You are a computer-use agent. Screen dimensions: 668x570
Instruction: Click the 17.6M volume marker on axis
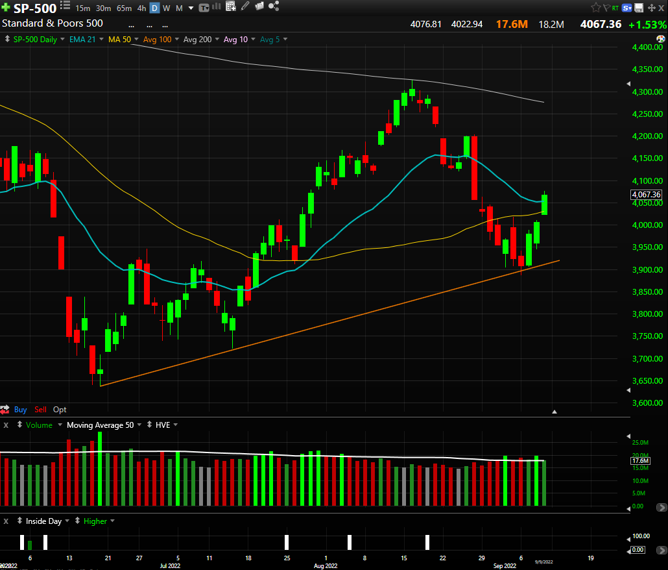tap(640, 461)
